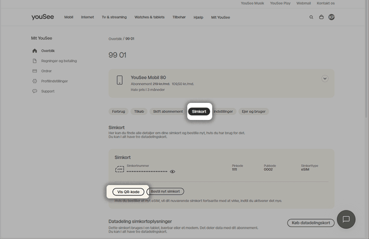This screenshot has width=369, height=239.
Task: Click the Køb datadelingskort button
Action: pos(310,223)
